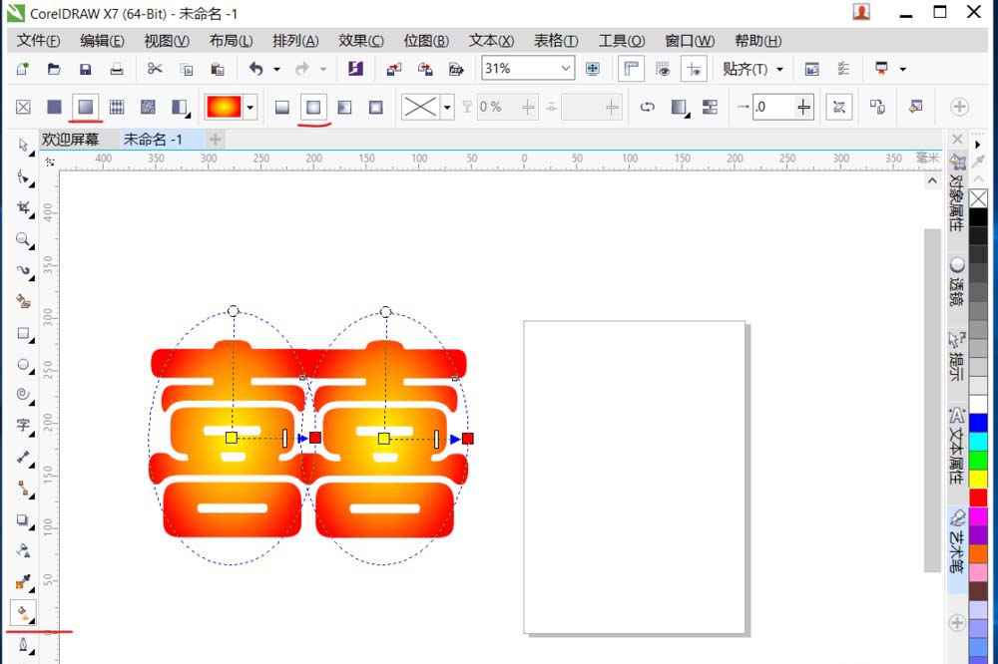998x664 pixels.
Task: Select the Interactive Fill tool
Action: pyautogui.click(x=24, y=613)
